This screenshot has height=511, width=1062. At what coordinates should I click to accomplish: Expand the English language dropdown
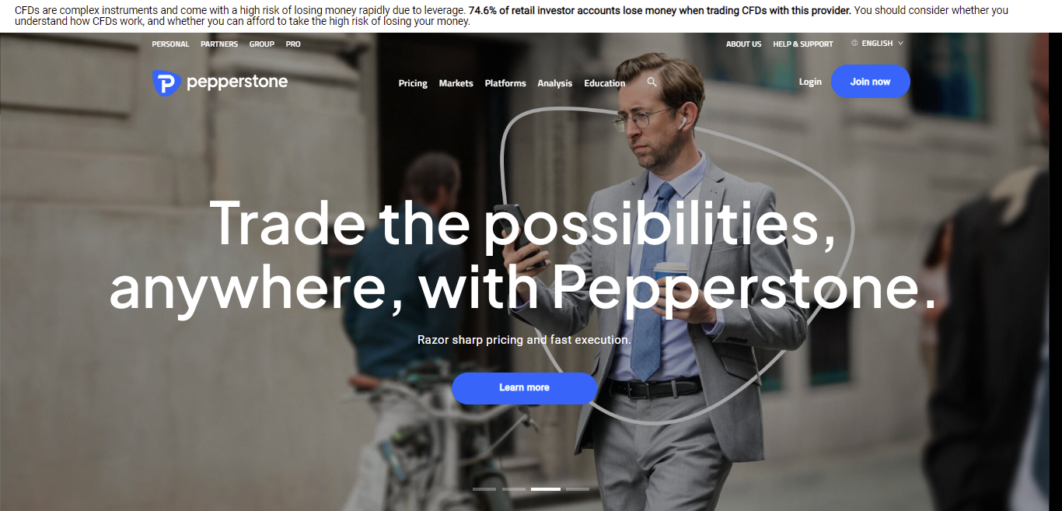878,44
